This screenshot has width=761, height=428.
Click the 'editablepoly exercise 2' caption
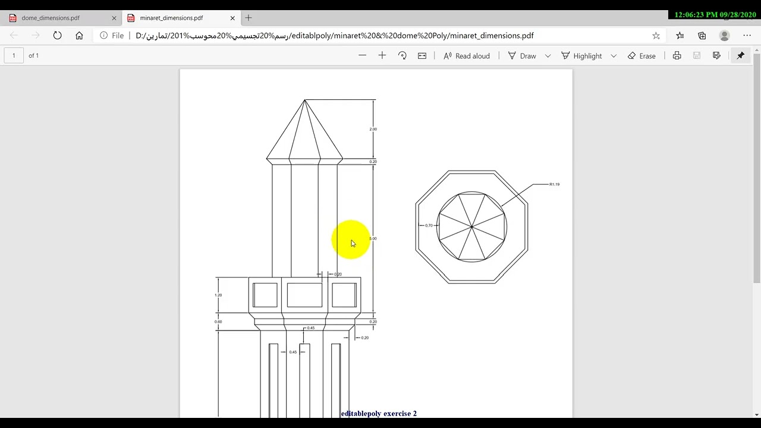click(x=379, y=413)
